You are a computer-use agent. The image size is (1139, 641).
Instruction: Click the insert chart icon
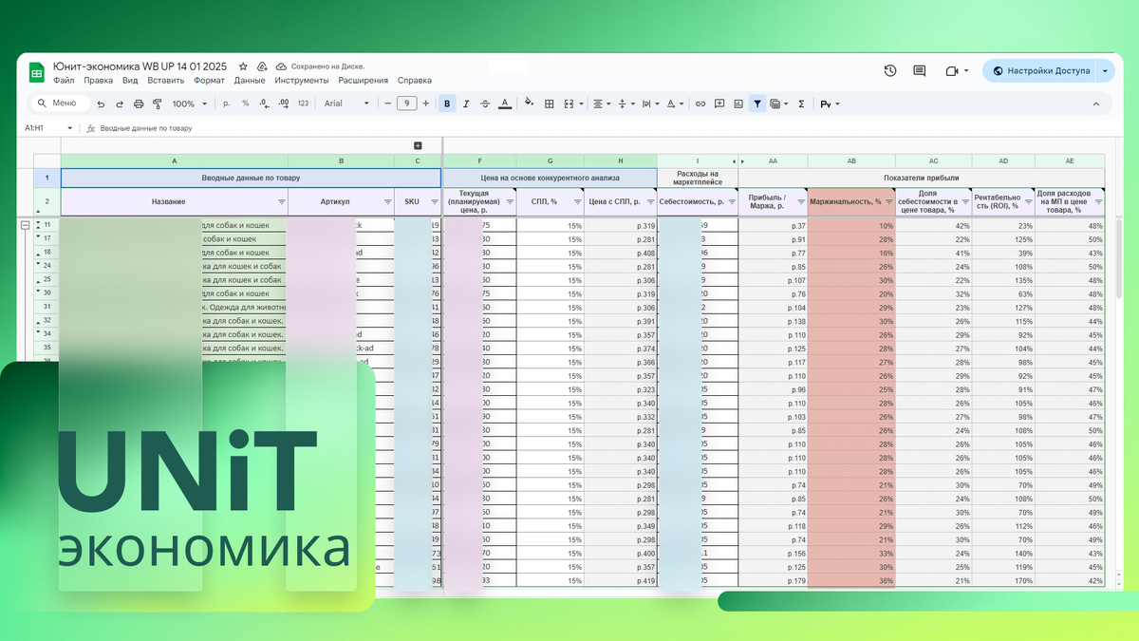(738, 104)
